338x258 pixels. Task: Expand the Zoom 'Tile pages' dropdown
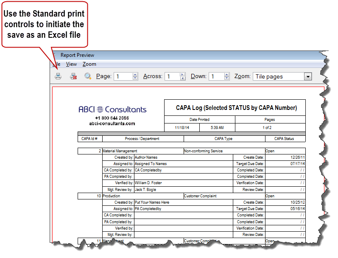click(308, 76)
